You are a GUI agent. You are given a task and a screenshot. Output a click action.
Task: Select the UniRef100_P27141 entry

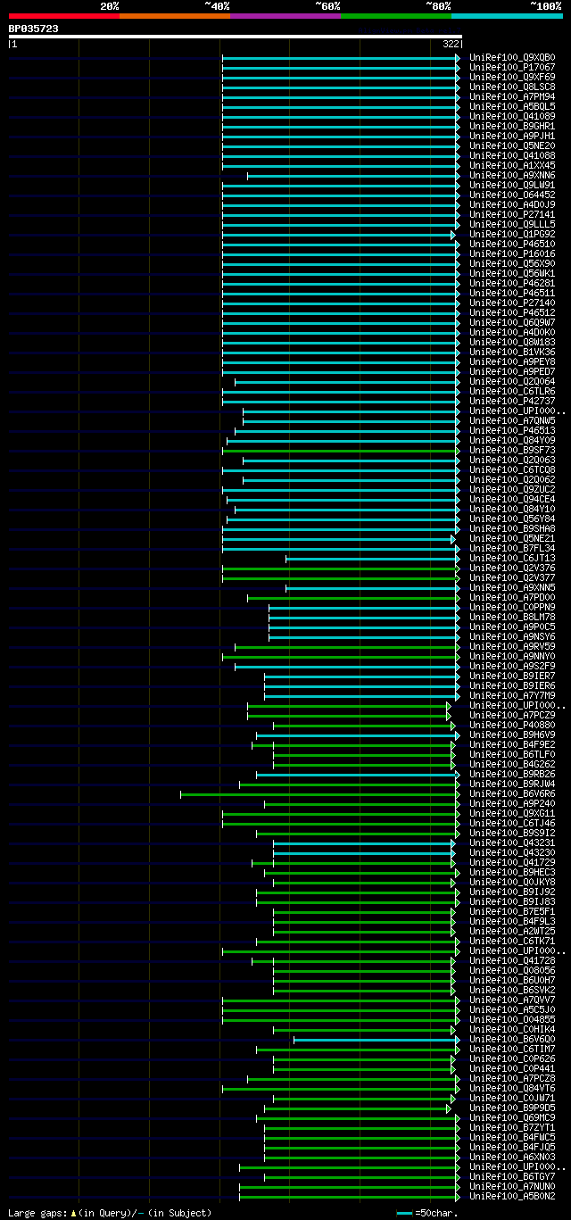(512, 214)
